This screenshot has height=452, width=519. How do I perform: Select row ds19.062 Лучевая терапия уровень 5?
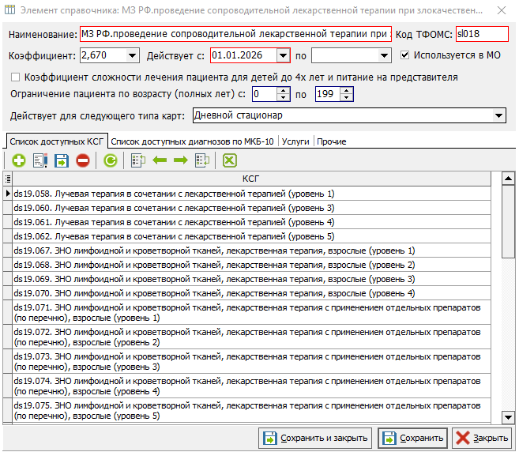coord(251,236)
